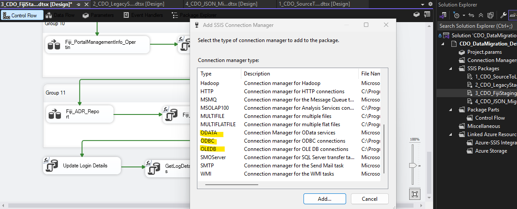Click the Group 10 header label
This screenshot has width=517, height=209.
[x=55, y=24]
